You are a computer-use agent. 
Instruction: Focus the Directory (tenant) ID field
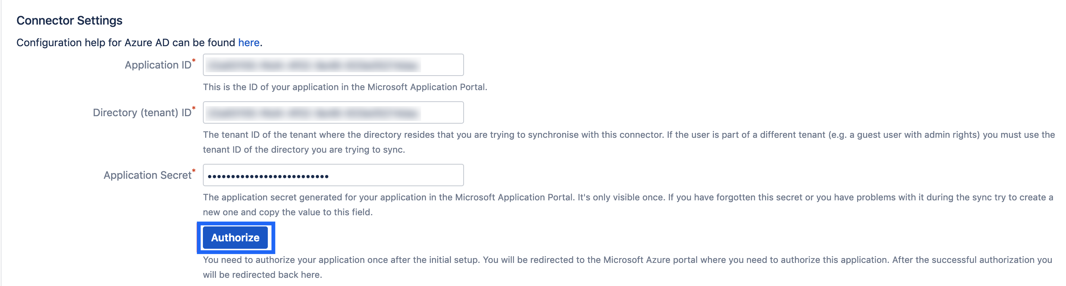click(x=333, y=112)
